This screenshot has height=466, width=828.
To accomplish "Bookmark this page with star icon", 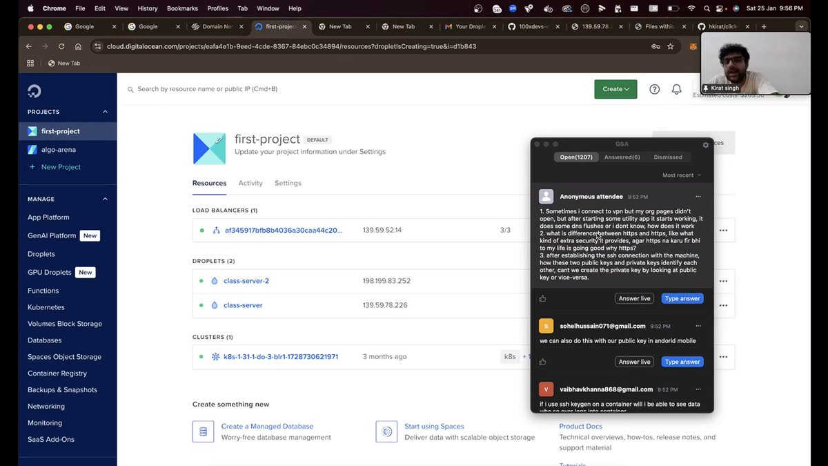I will (670, 46).
